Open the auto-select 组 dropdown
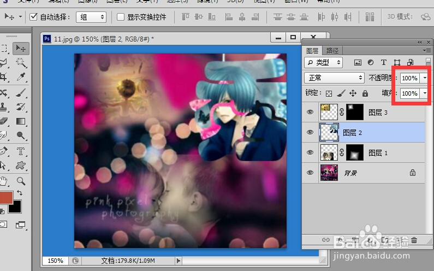 (91, 17)
